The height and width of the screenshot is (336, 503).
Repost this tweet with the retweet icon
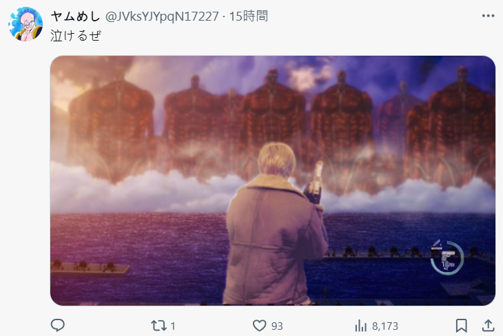[158, 326]
